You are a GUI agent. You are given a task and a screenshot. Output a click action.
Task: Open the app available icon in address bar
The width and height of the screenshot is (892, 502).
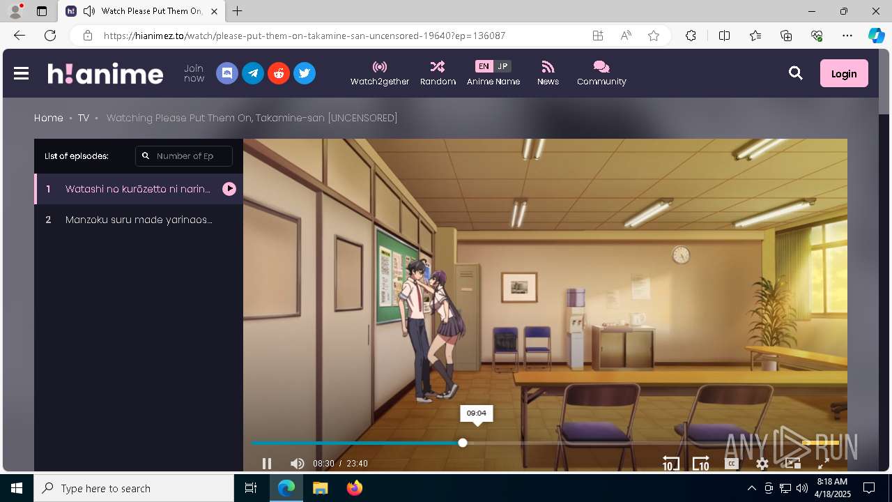[597, 36]
